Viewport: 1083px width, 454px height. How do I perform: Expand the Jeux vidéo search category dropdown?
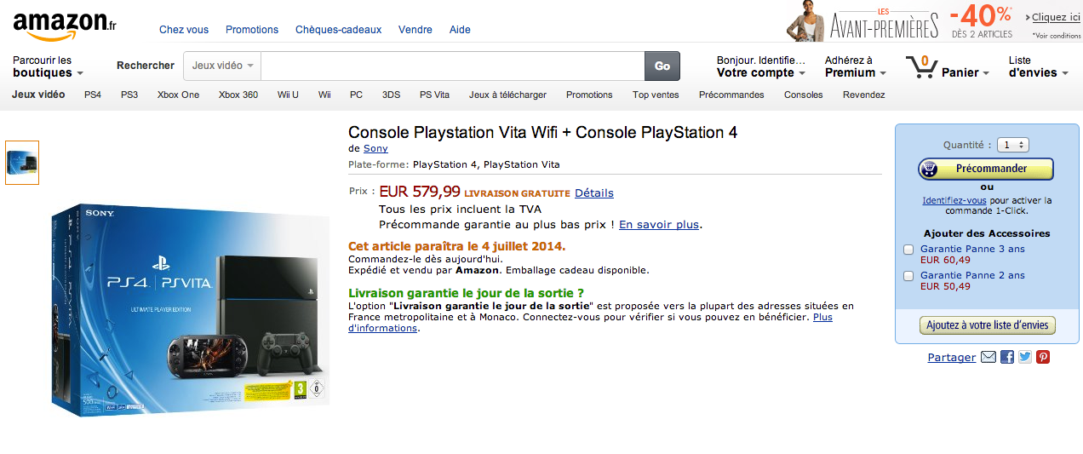(223, 66)
